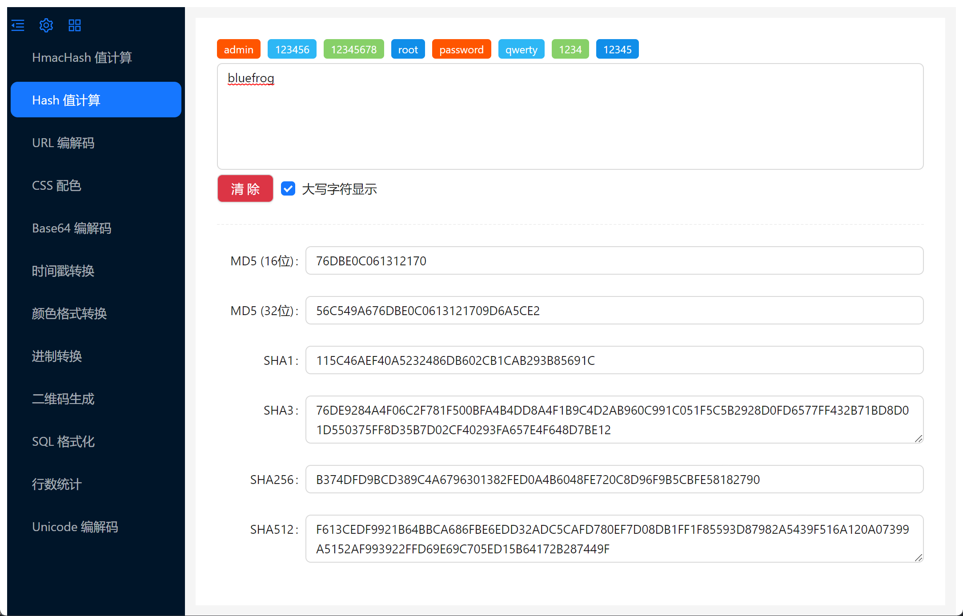Grab the SHA512 textarea resize handle
This screenshot has width=963, height=616.
pos(919,558)
